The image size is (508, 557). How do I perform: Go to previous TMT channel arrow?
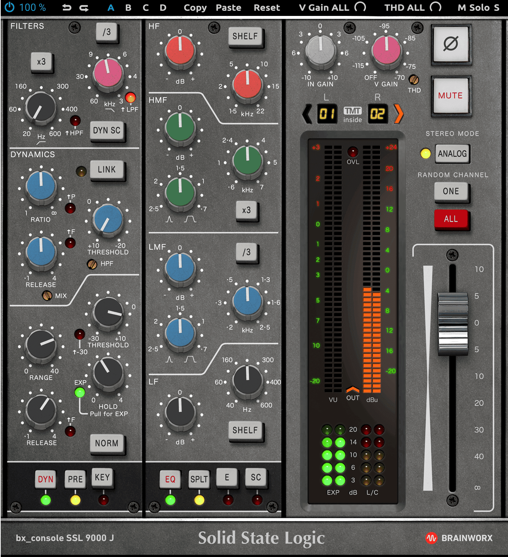click(x=307, y=114)
